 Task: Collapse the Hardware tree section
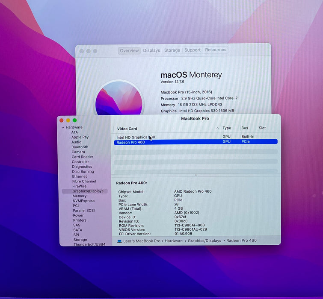[63, 127]
